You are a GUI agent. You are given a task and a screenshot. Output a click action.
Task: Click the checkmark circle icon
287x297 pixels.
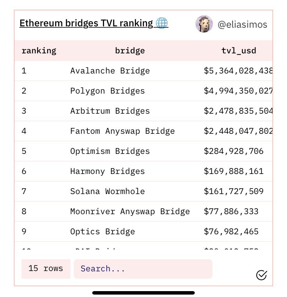261,275
